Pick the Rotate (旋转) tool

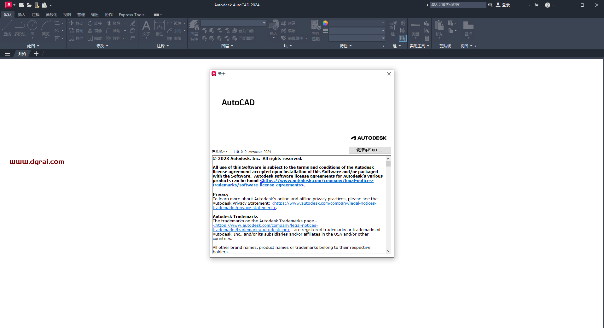point(95,23)
